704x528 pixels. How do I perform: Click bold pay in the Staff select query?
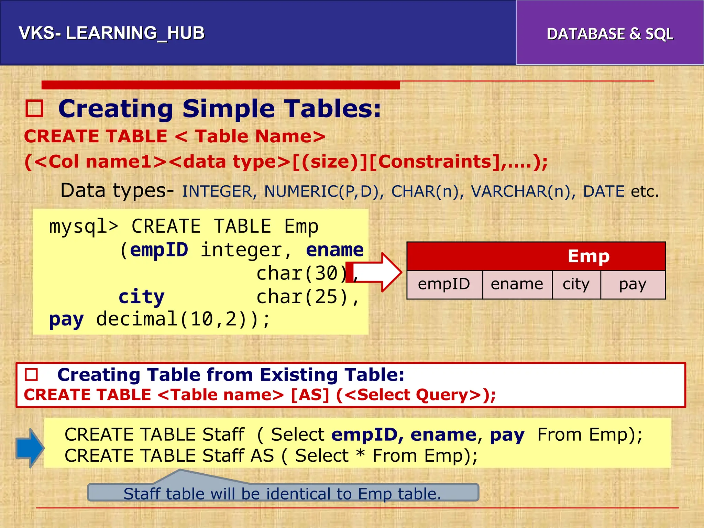pos(507,436)
